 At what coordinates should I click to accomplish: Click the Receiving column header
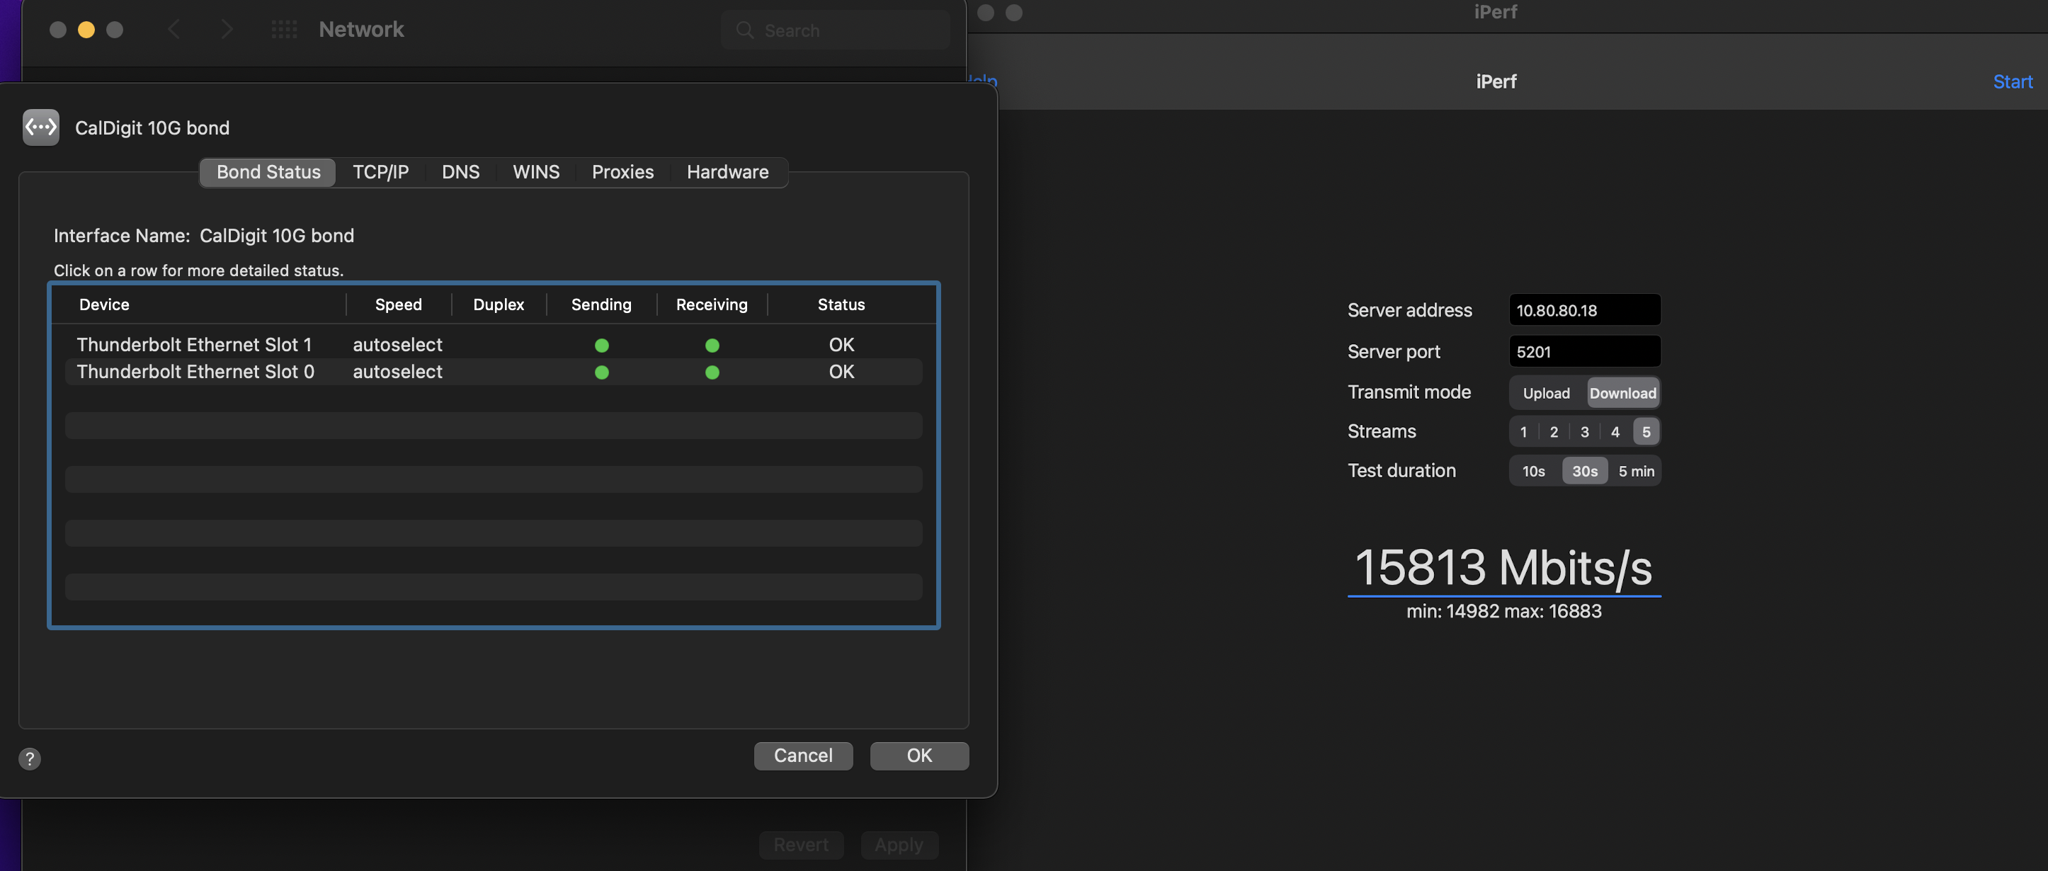pyautogui.click(x=712, y=304)
